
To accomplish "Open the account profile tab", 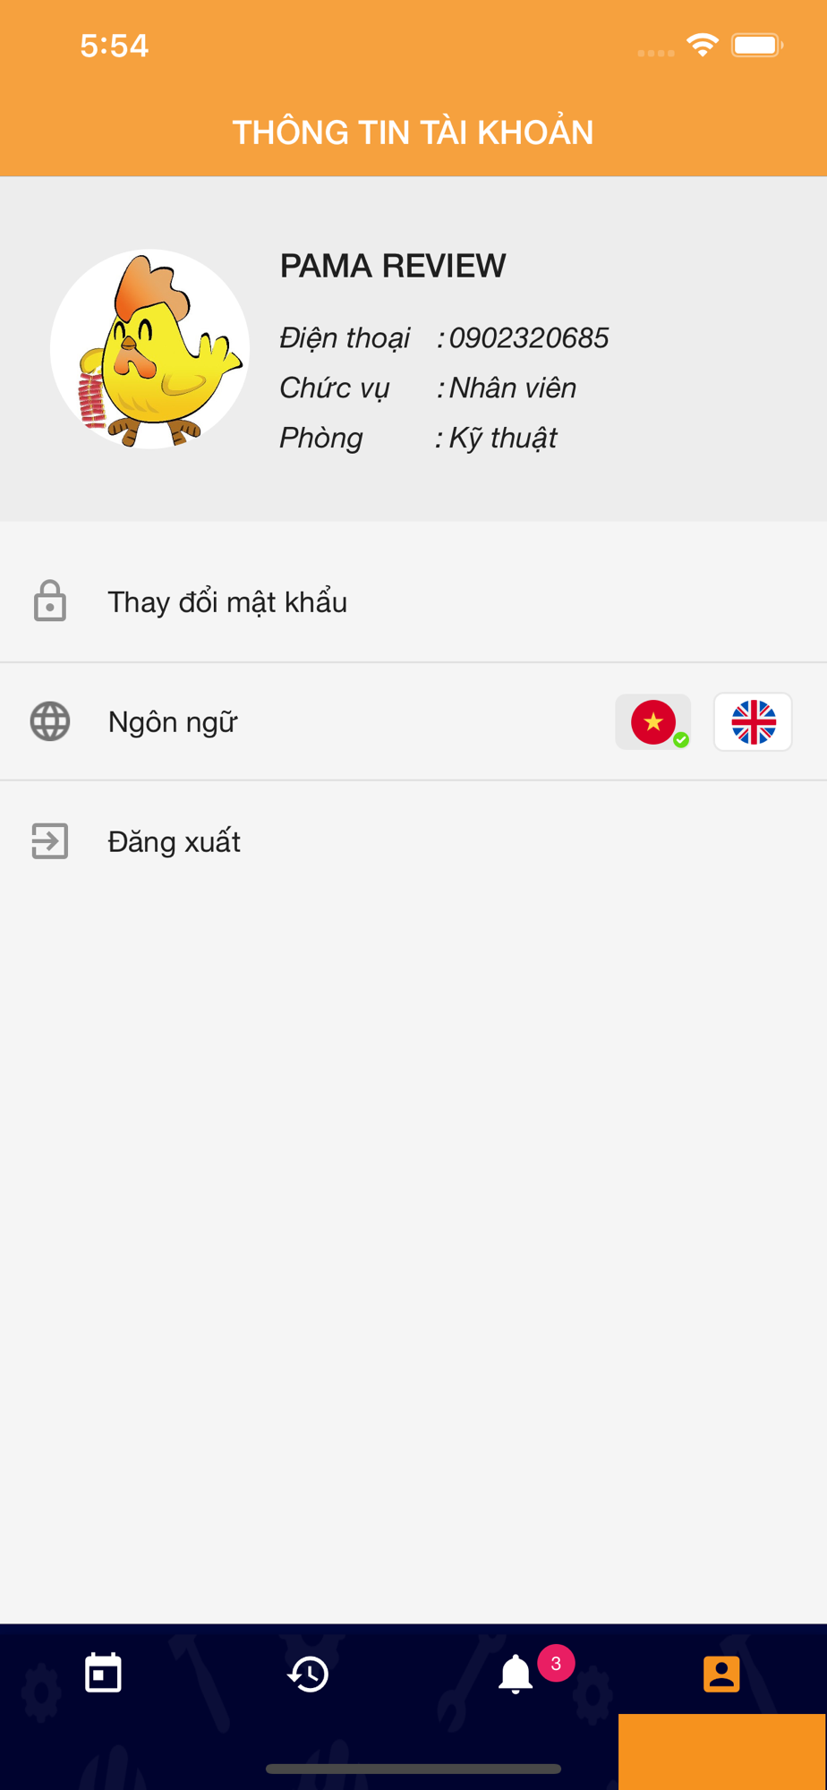I will coord(721,1674).
